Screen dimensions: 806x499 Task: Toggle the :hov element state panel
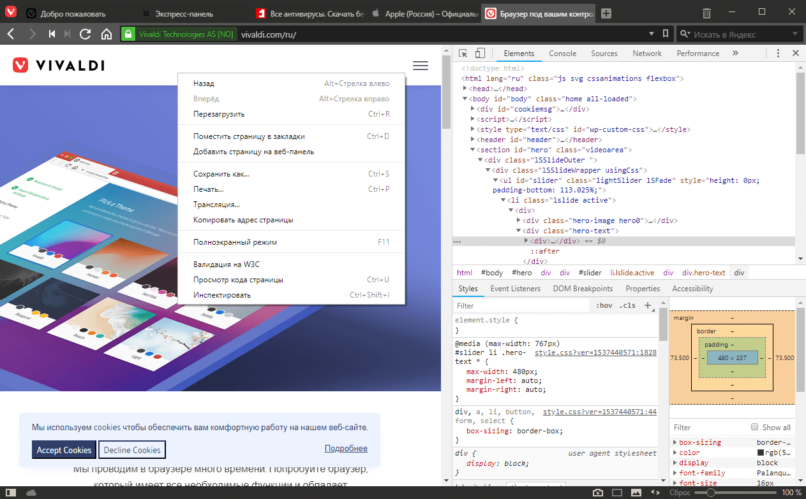coord(604,305)
